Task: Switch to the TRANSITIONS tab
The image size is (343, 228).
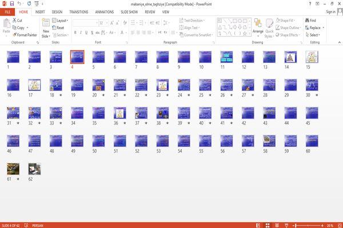Action: [79, 12]
